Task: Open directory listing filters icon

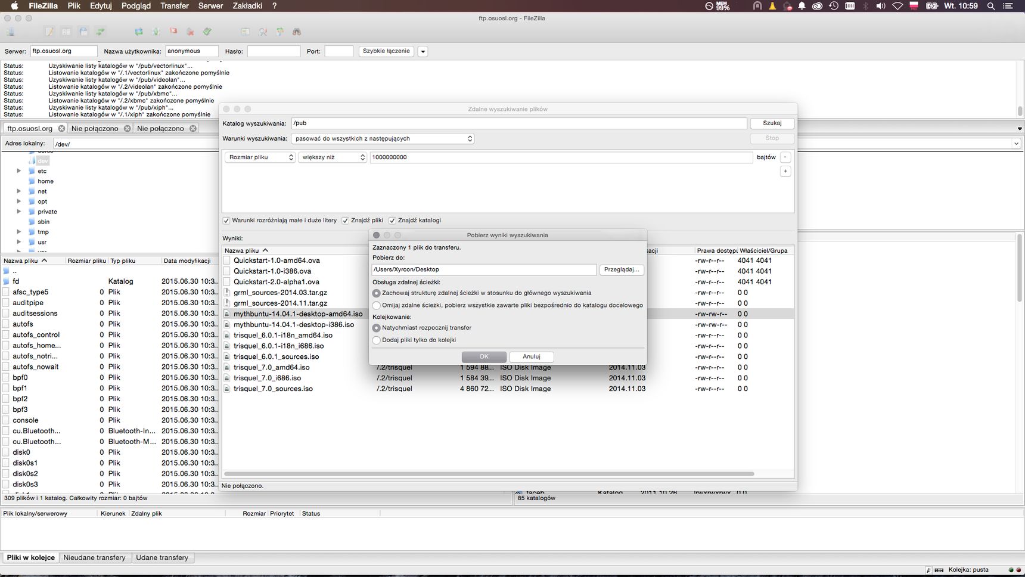Action: click(x=246, y=32)
